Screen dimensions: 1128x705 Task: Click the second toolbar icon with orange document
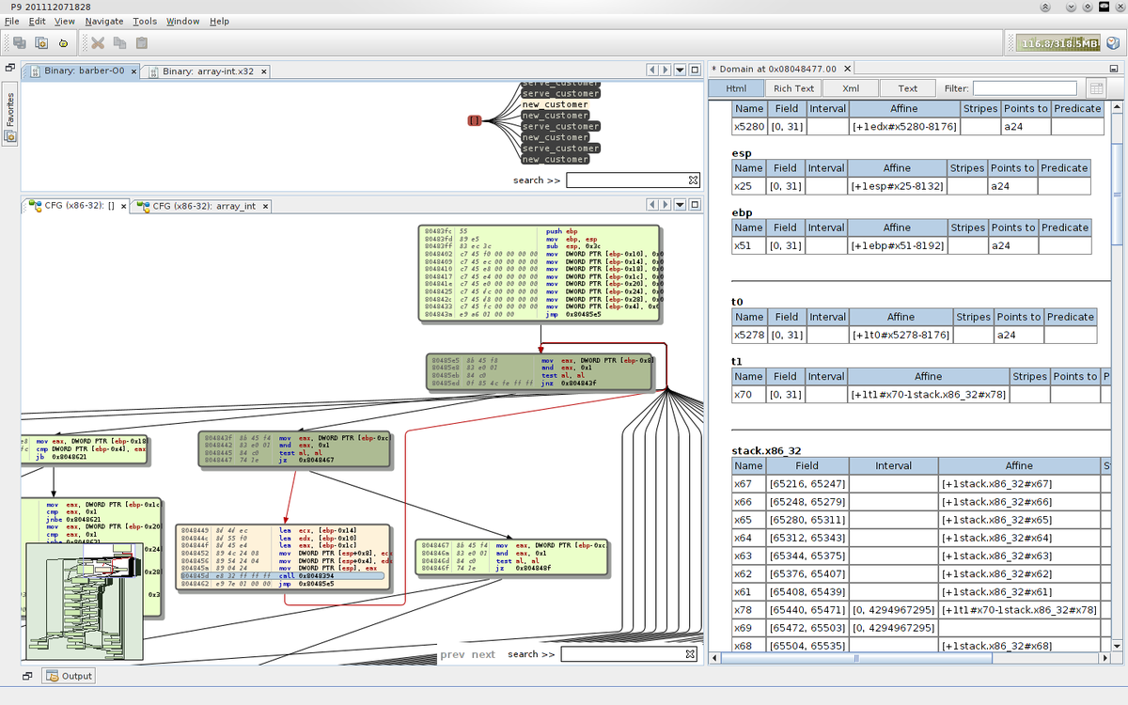click(x=41, y=42)
